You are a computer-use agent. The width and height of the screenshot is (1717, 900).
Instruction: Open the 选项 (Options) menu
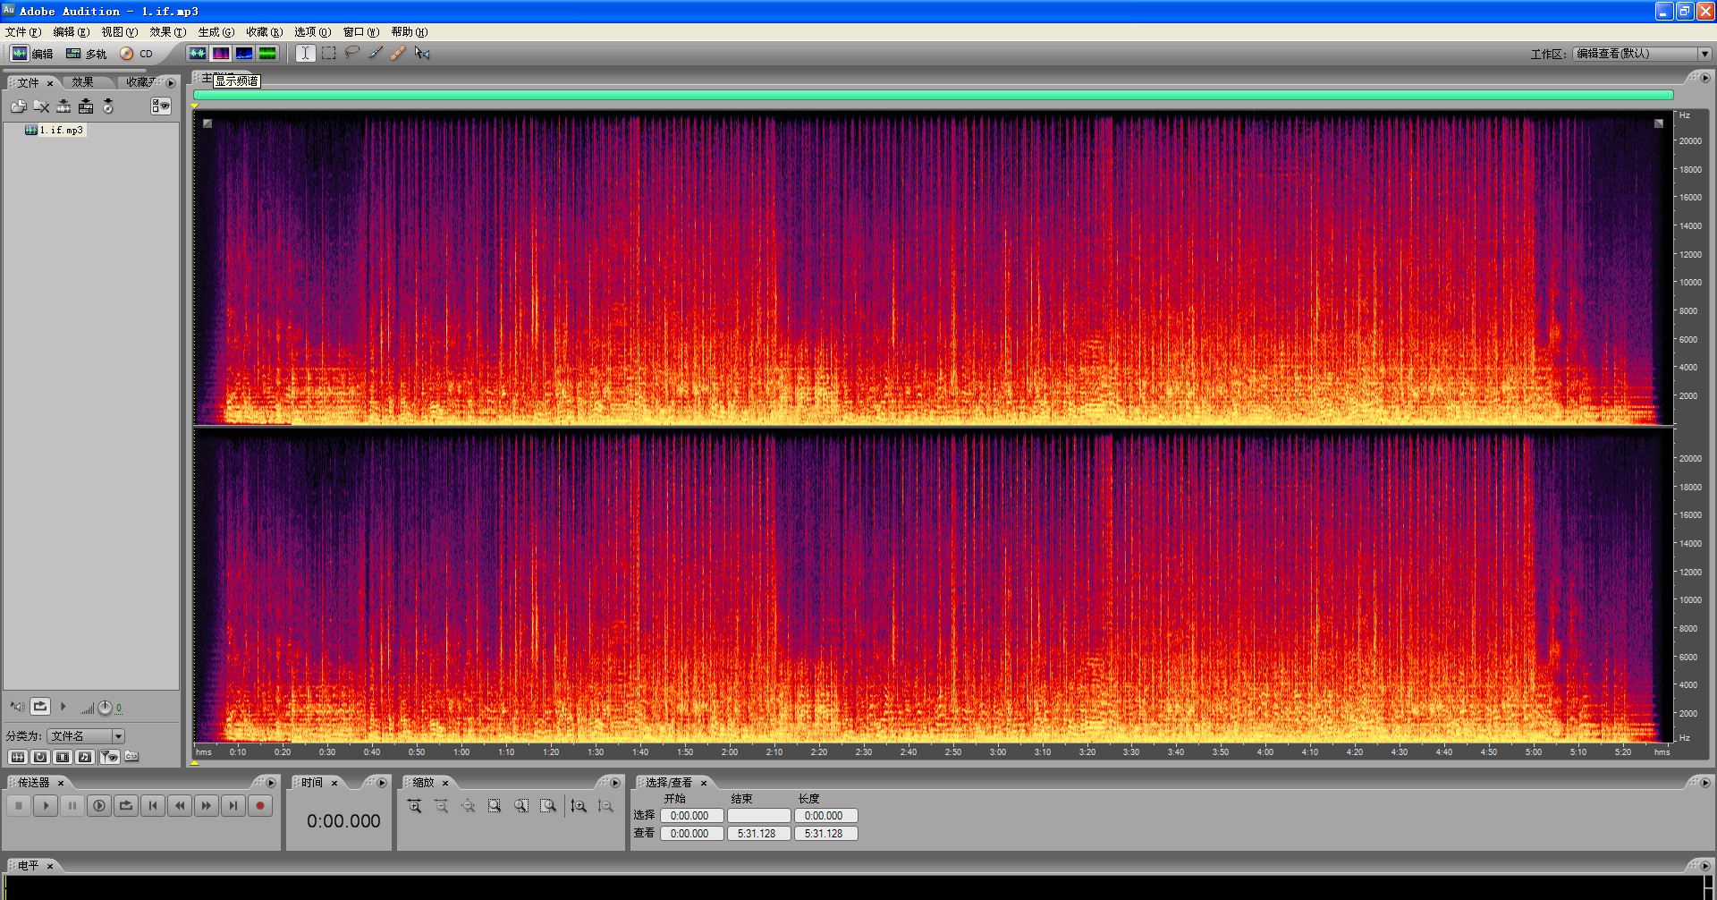pyautogui.click(x=313, y=32)
